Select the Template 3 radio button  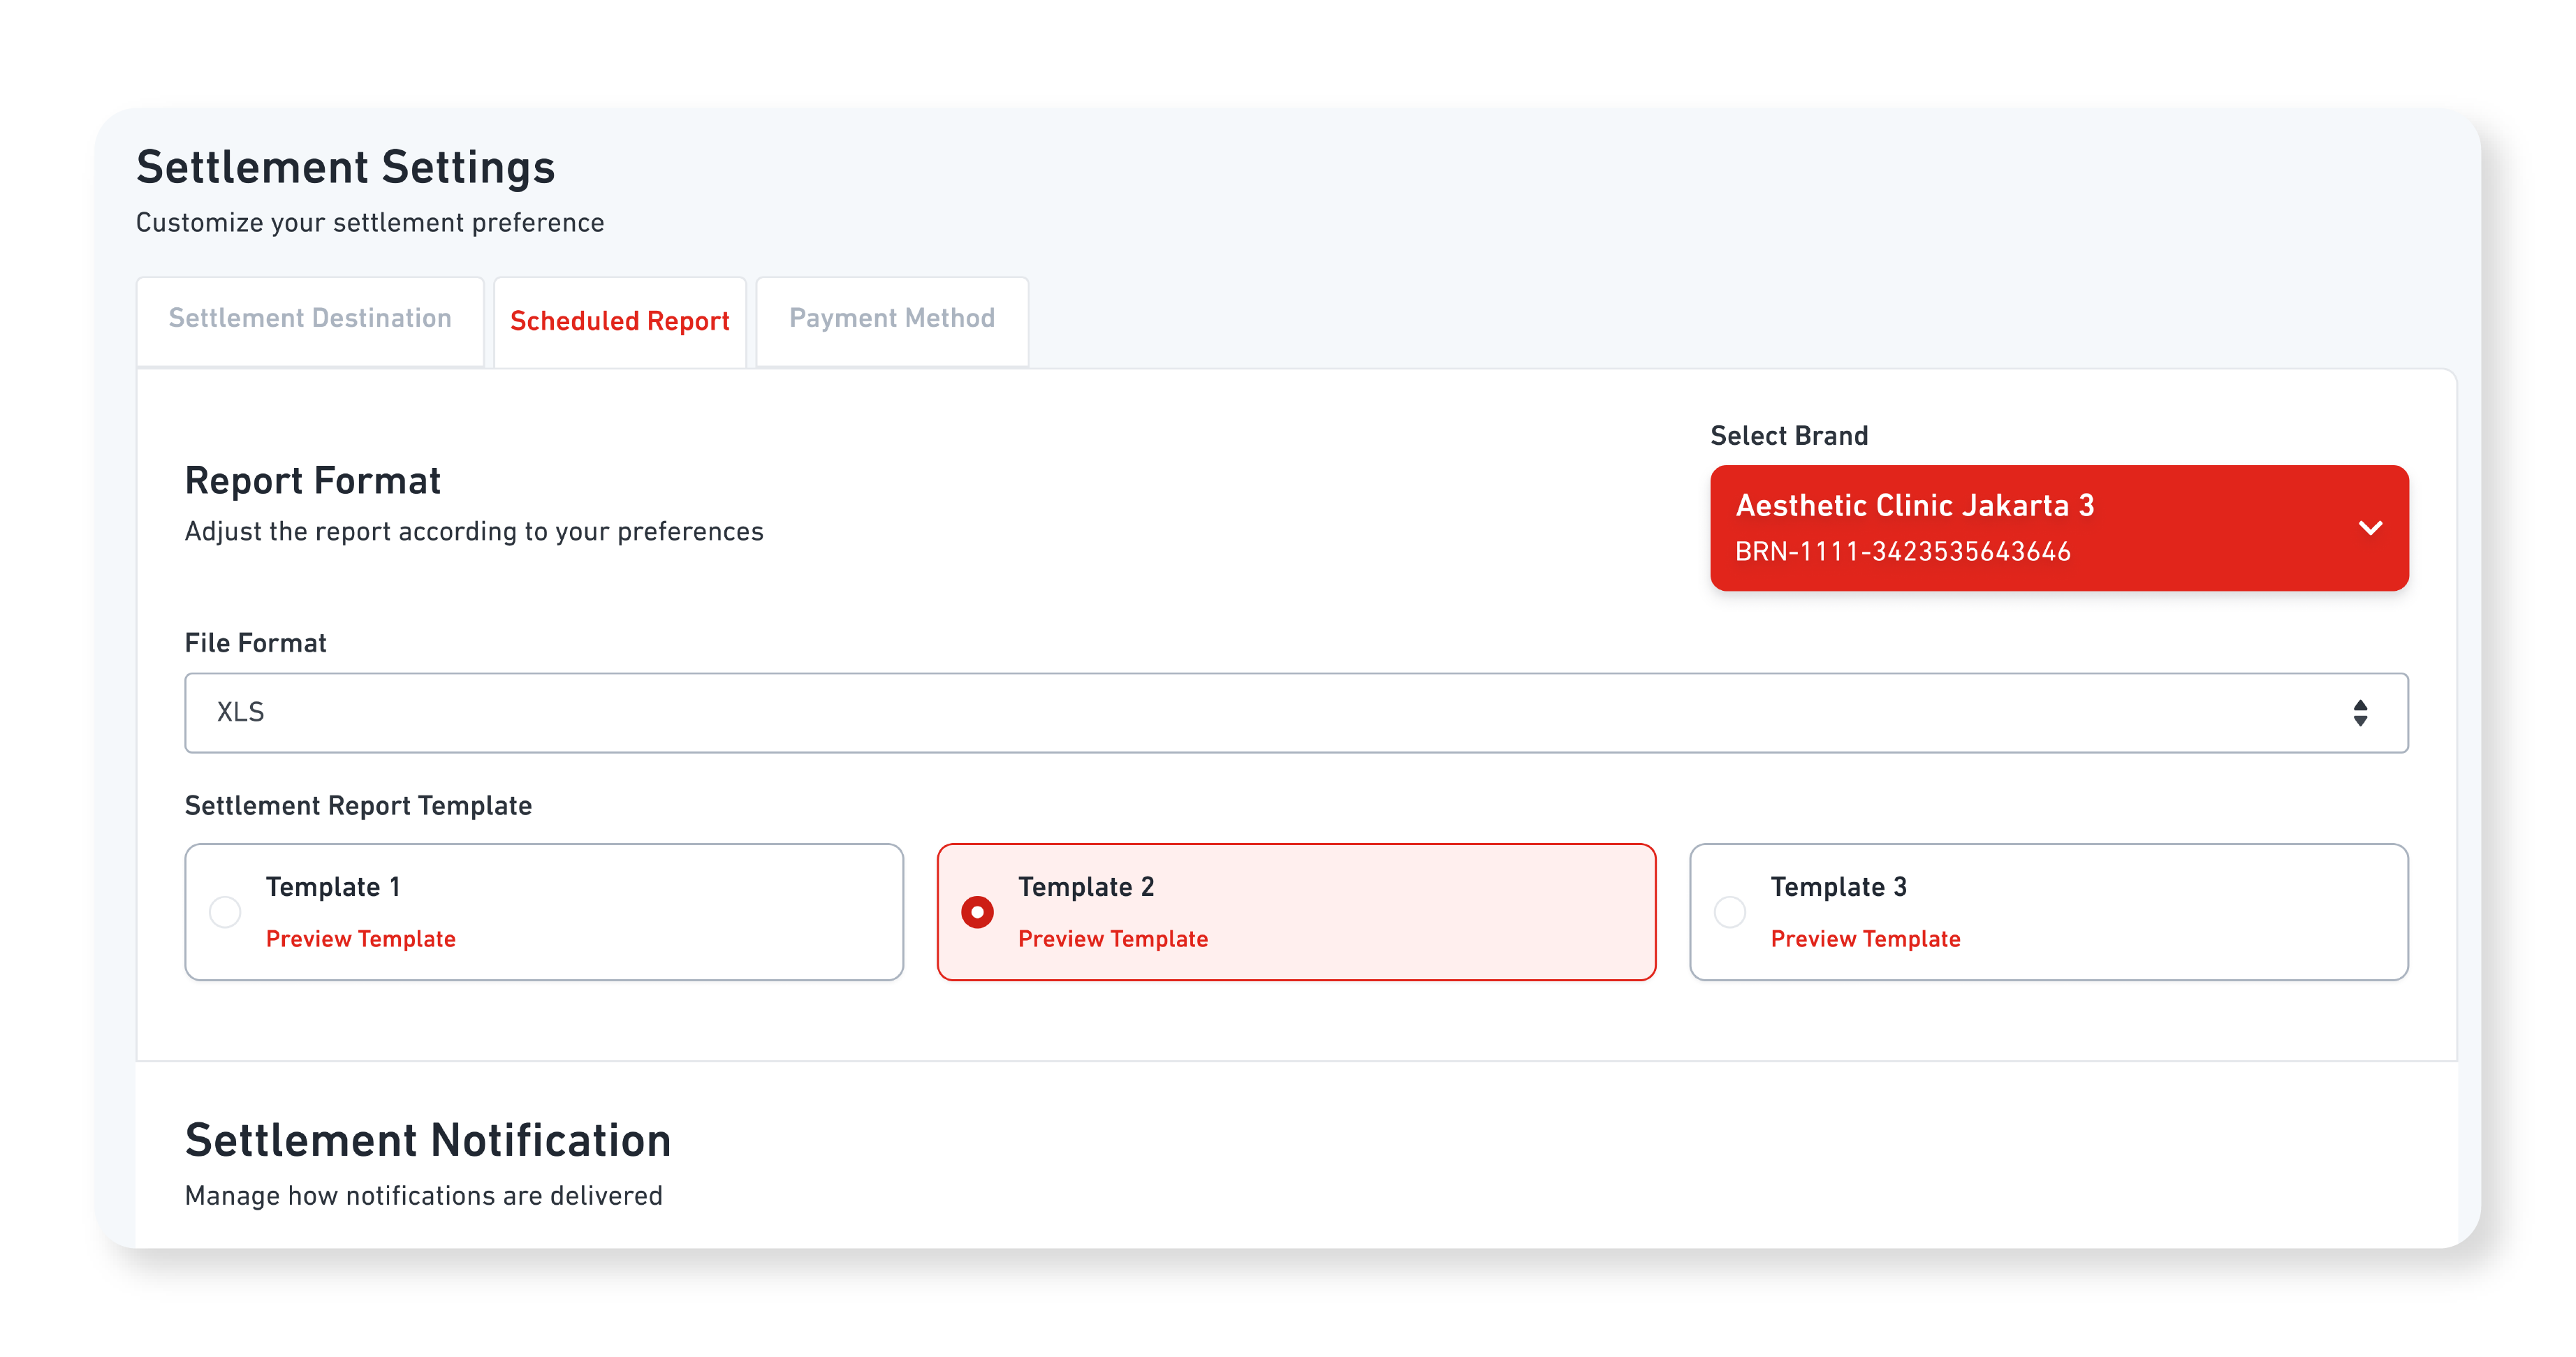(1730, 912)
